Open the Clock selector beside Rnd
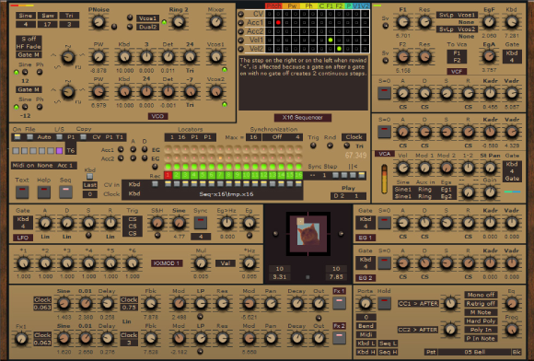Screen dimensions: 534x361 (x=354, y=137)
